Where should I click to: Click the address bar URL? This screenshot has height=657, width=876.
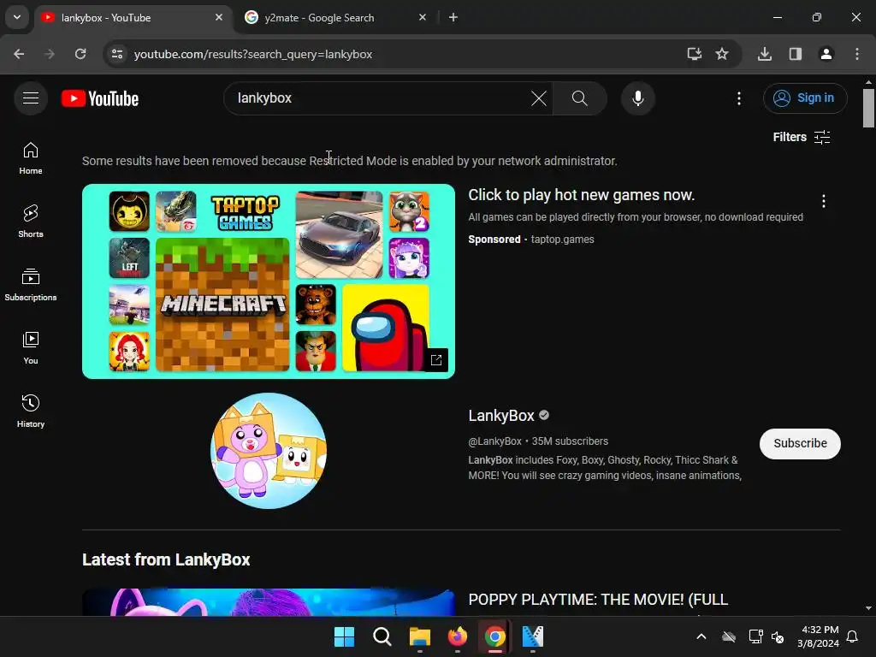click(253, 54)
